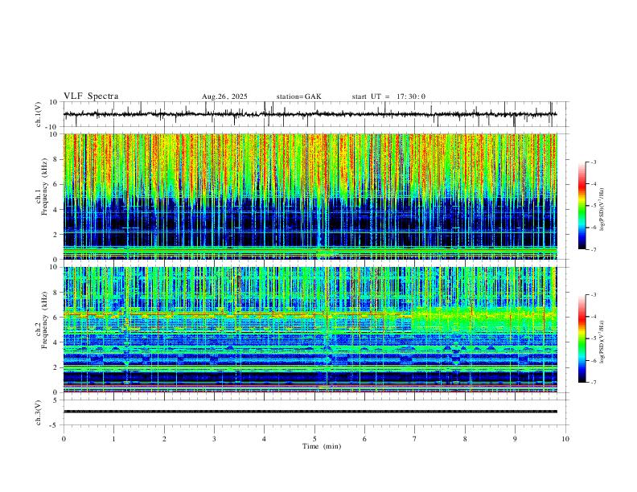The image size is (637, 492).
Task: Click inside the ch.1 spectrogram panel
Action: click(310, 196)
